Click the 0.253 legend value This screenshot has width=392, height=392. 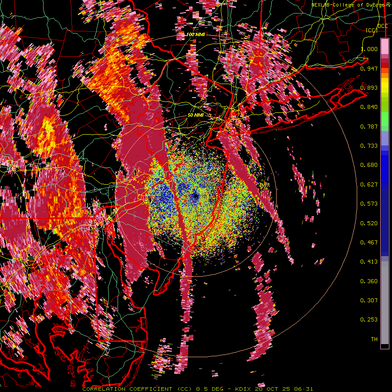click(x=369, y=320)
